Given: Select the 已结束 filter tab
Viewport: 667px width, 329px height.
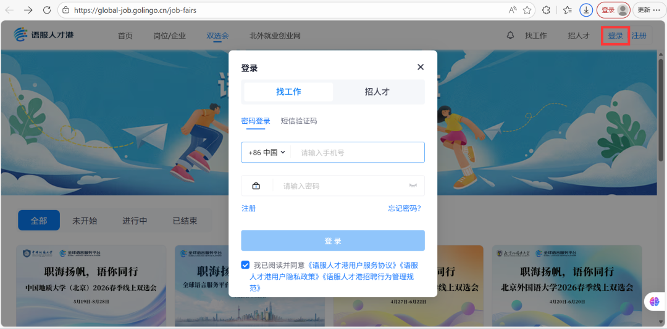Looking at the screenshot, I should [185, 221].
